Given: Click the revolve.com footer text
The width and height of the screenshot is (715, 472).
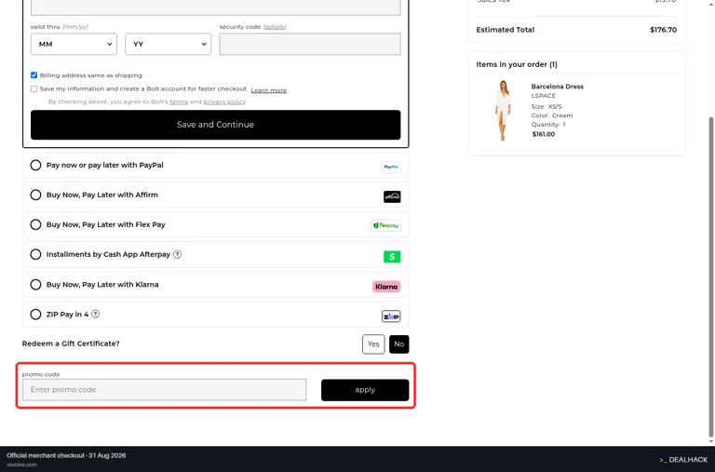Looking at the screenshot, I should pyautogui.click(x=21, y=465).
